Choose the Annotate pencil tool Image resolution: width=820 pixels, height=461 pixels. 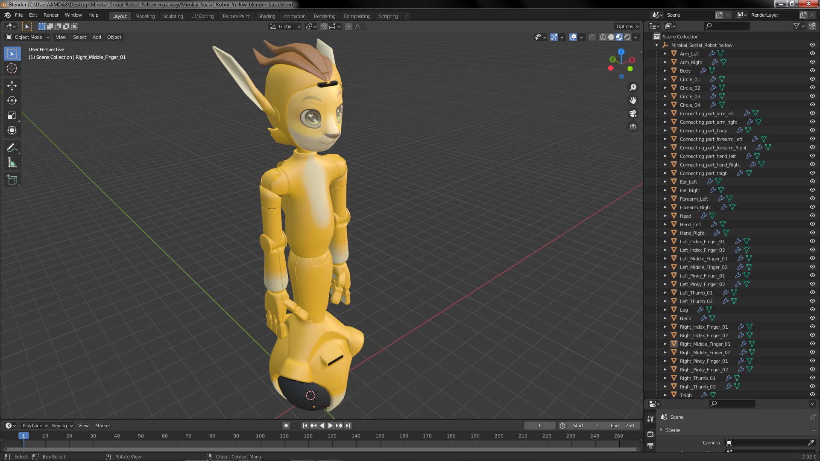pos(12,148)
